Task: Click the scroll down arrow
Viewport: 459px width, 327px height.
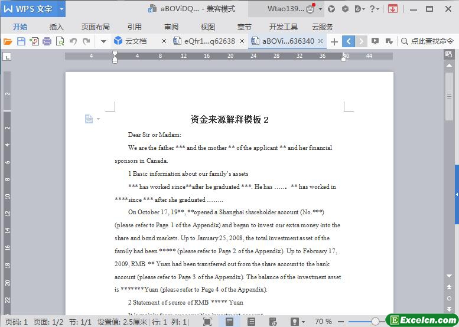Action: pyautogui.click(x=449, y=276)
